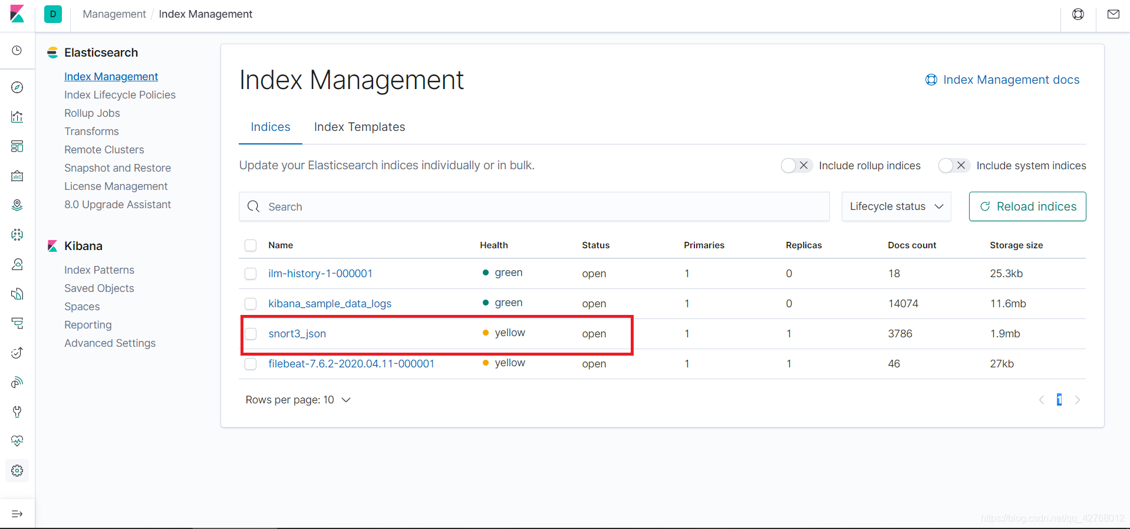Open ilm-history-1-000001 index link

point(320,274)
